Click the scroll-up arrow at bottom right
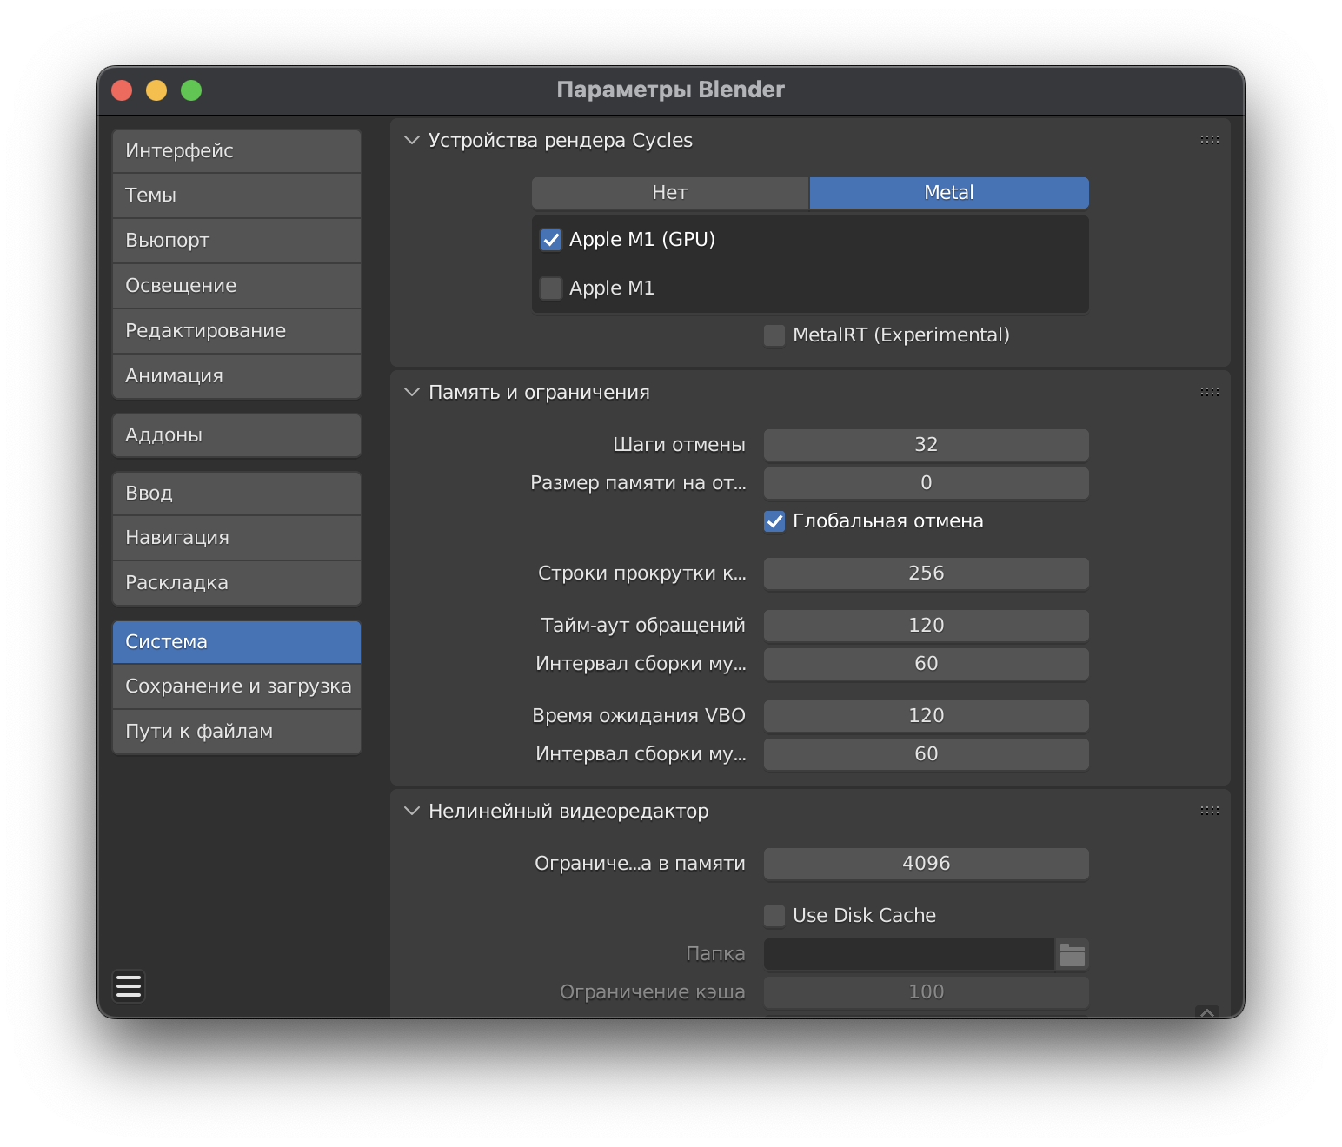Screen dimensions: 1342x1147 (1206, 1012)
